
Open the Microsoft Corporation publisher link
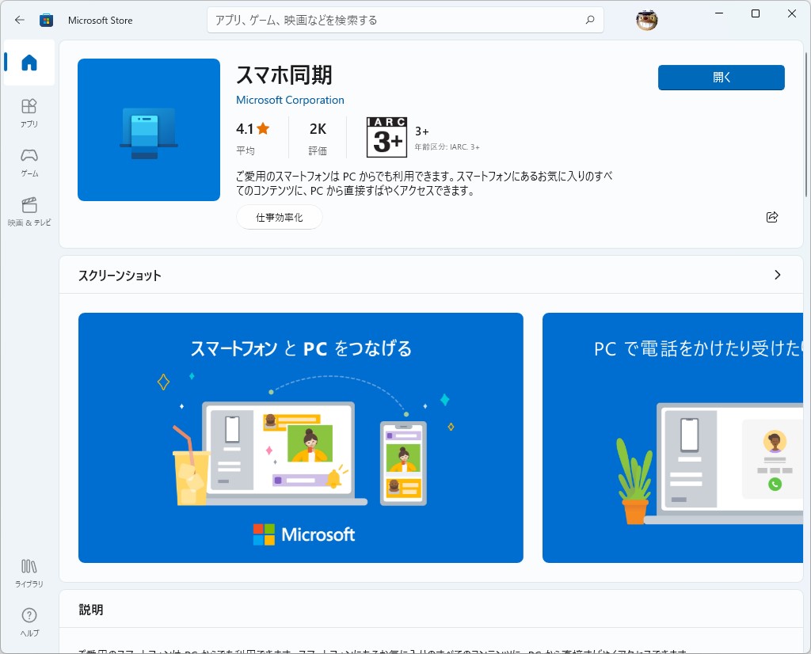(x=290, y=100)
